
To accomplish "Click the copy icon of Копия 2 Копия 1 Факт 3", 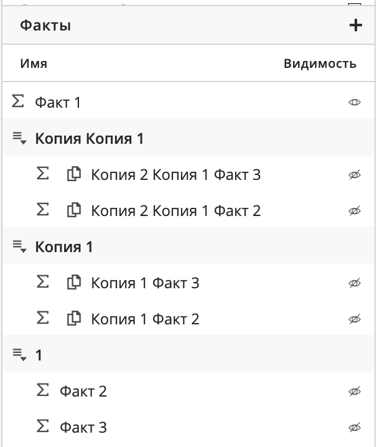I will [74, 175].
